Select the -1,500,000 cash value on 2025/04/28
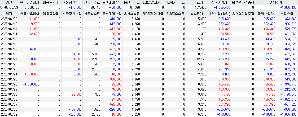Image resolution: width=298 pixels, height=117 pixels. 31,84
